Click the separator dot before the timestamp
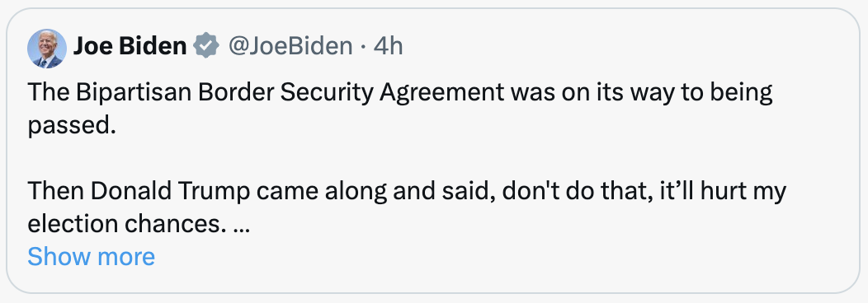This screenshot has height=303, width=868. (x=363, y=47)
